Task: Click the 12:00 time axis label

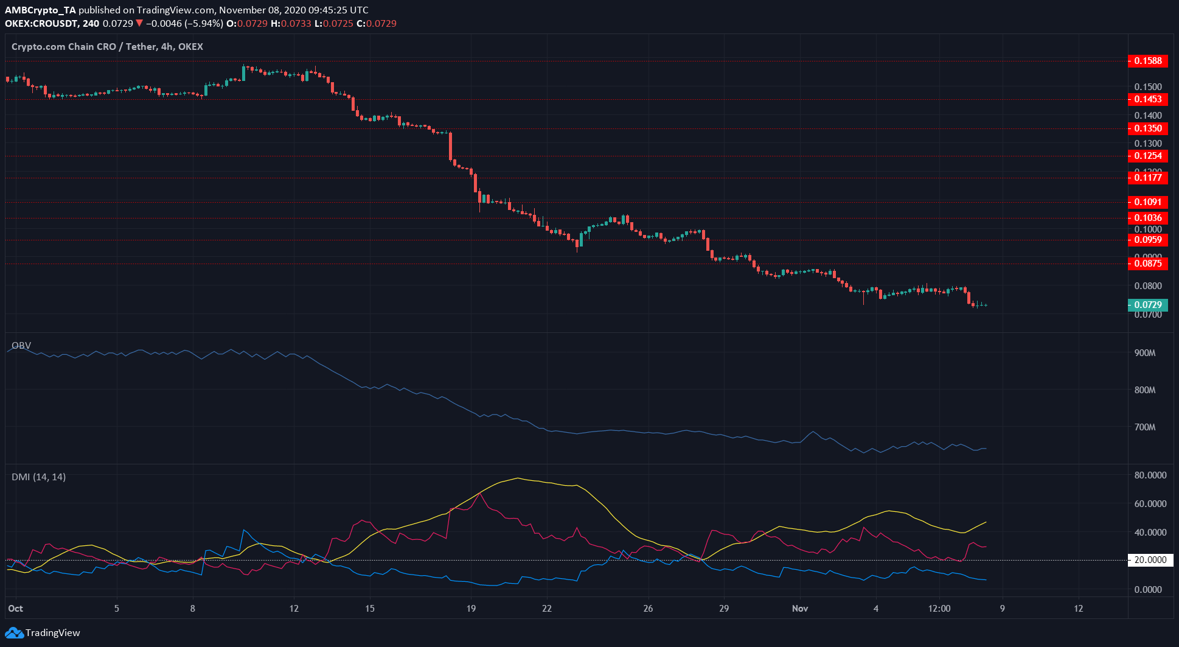Action: 939,609
